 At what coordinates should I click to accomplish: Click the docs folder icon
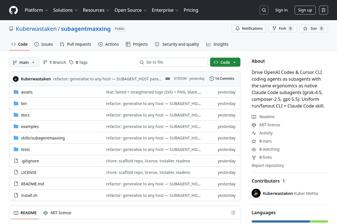pos(16,115)
